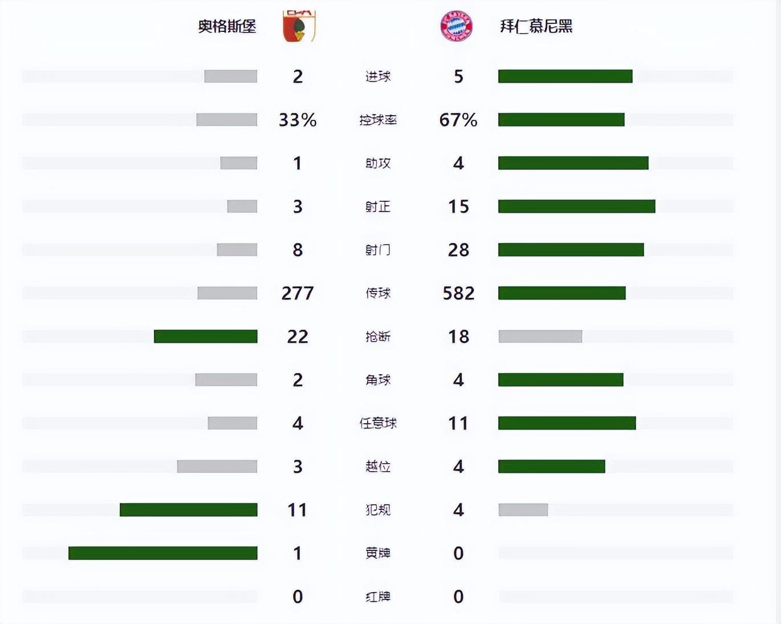Viewport: 781px width, 624px height.
Task: Click Augsburg's green yellow-card bar
Action: coord(162,553)
